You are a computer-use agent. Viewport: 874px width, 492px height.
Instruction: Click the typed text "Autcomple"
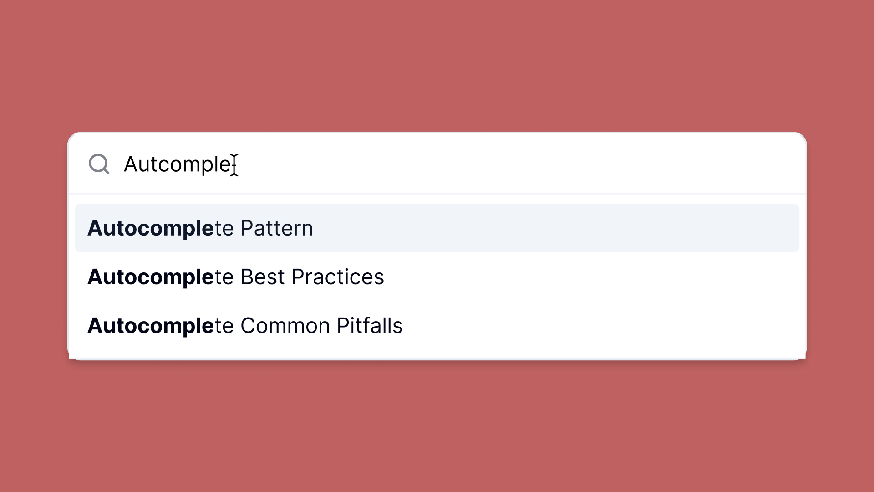coord(178,164)
